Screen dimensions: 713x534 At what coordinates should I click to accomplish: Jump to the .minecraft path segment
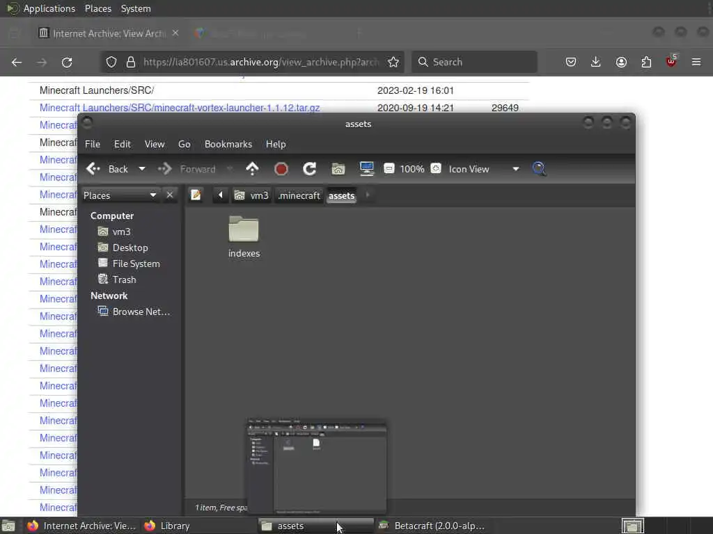tap(299, 195)
